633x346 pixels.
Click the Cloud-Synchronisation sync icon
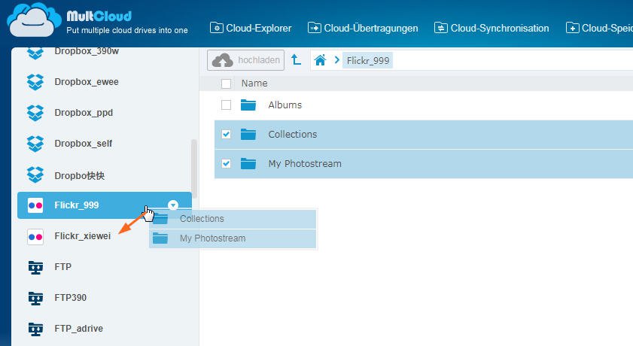click(440, 28)
